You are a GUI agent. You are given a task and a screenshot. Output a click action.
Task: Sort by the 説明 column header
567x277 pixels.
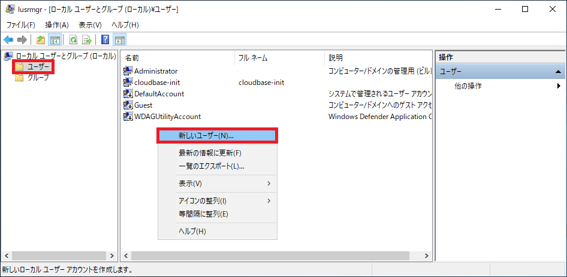(x=378, y=58)
